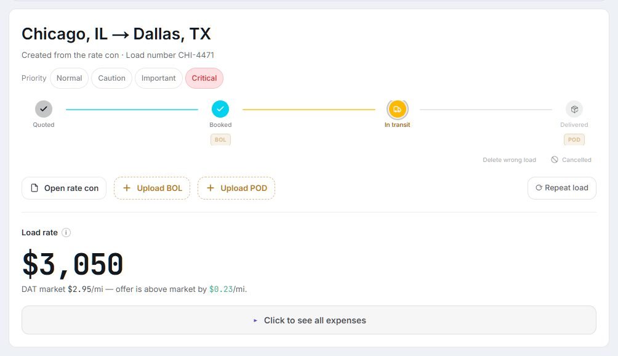Screen dimensions: 618x356
Task: Click the DAT market $2.95/mi text
Action: 62,289
